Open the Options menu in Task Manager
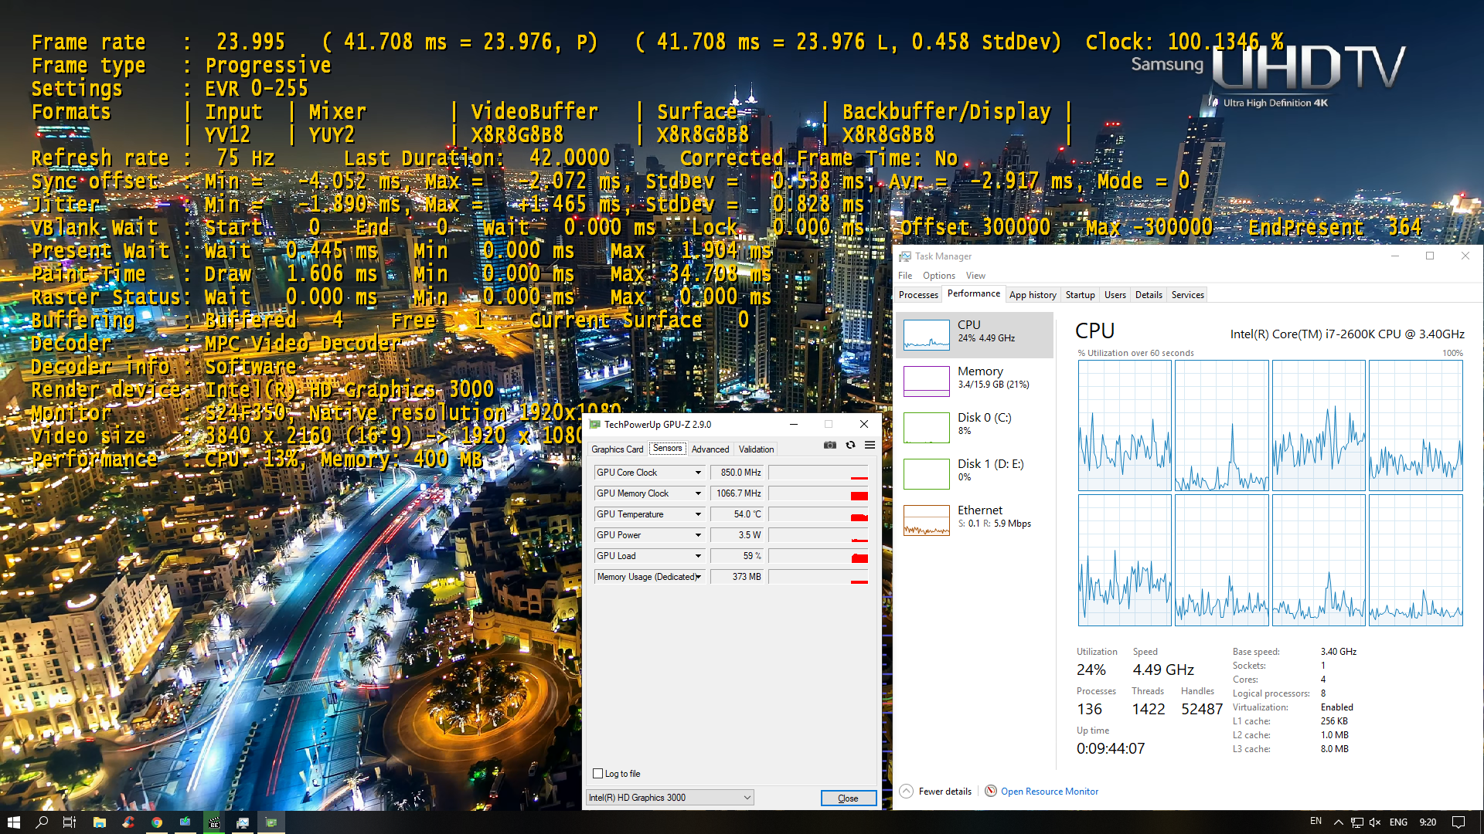The height and width of the screenshot is (834, 1484). point(938,276)
